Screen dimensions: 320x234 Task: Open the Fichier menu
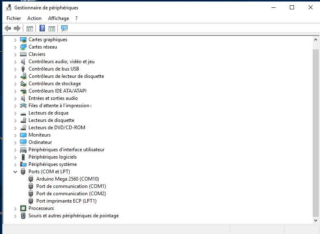point(14,18)
